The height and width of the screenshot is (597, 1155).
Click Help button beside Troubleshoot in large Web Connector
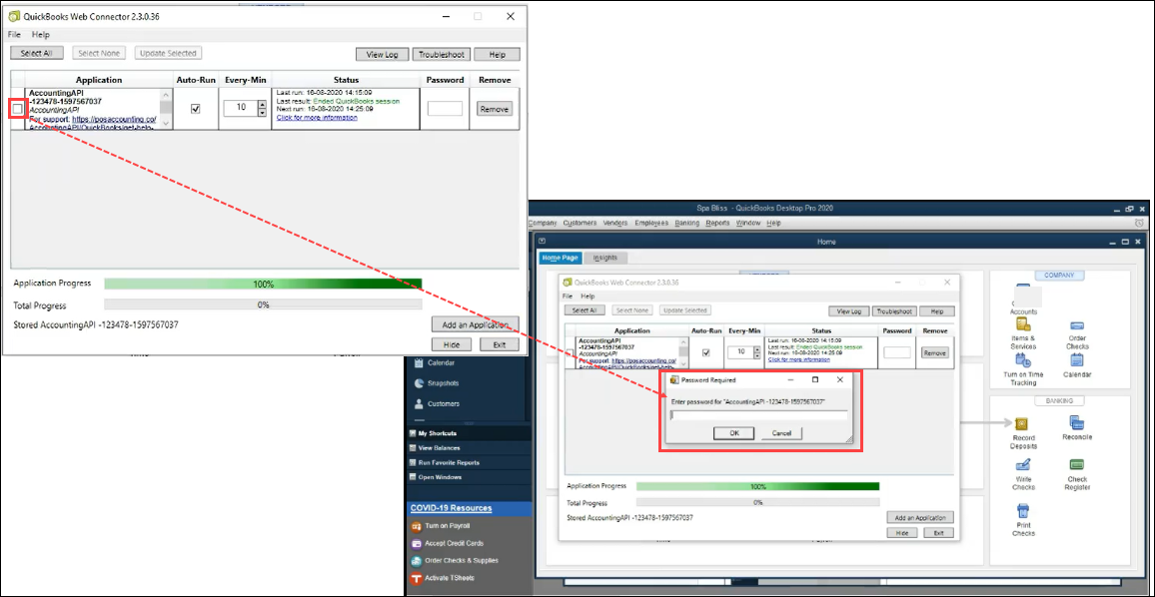point(497,55)
